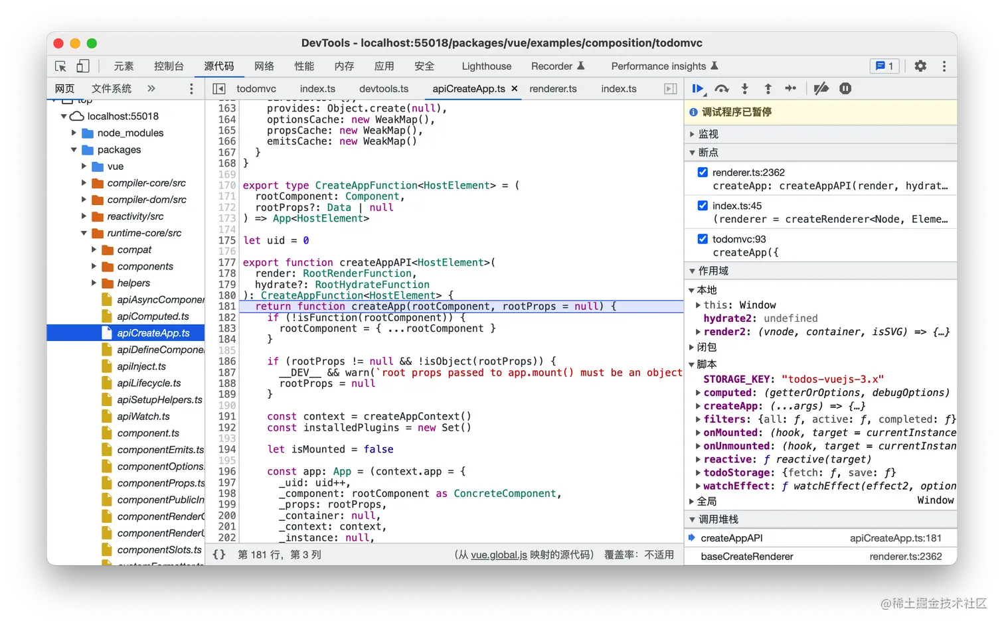Image resolution: width=1004 pixels, height=627 pixels.
Task: Expand the todoStorage variable
Action: pos(698,473)
